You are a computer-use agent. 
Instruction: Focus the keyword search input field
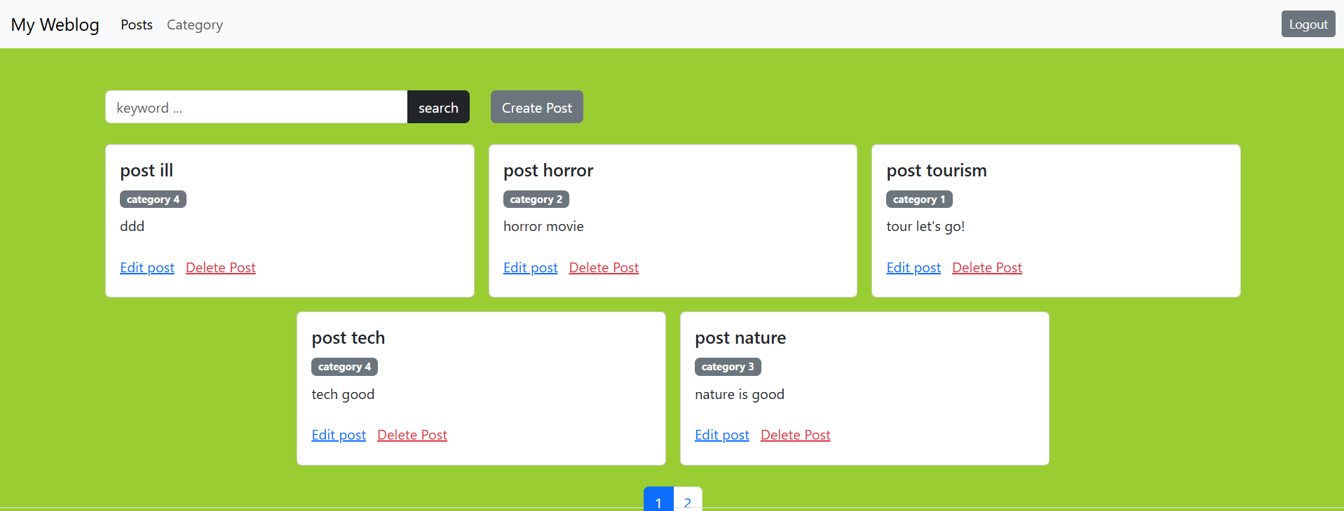[256, 107]
